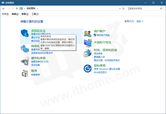Open the Appearance and Personalization icon
Image resolution: width=166 pixels, height=114 pixels.
pos(88,42)
